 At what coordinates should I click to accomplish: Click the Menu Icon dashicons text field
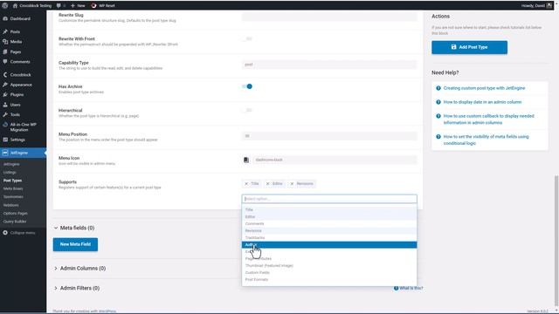tap(335, 160)
